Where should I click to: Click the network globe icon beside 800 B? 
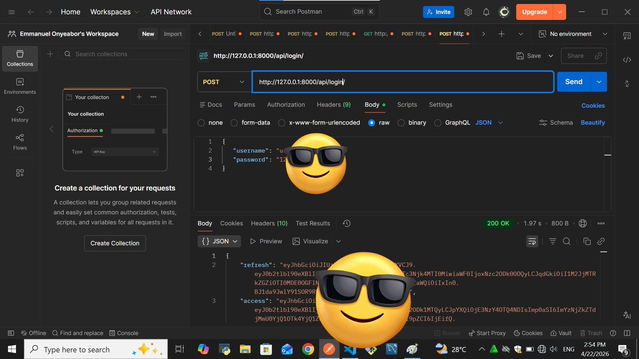click(x=583, y=223)
